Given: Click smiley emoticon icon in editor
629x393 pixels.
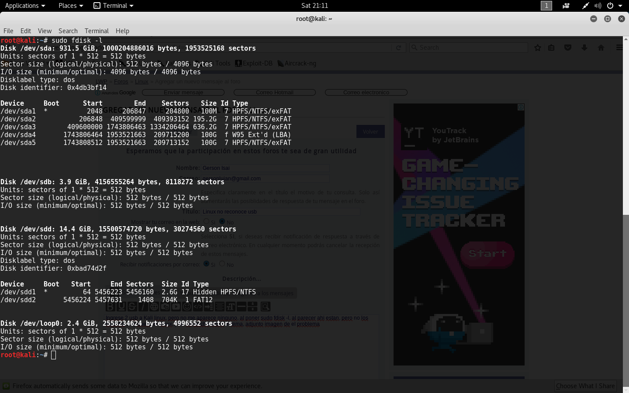Looking at the screenshot, I should coord(187,307).
